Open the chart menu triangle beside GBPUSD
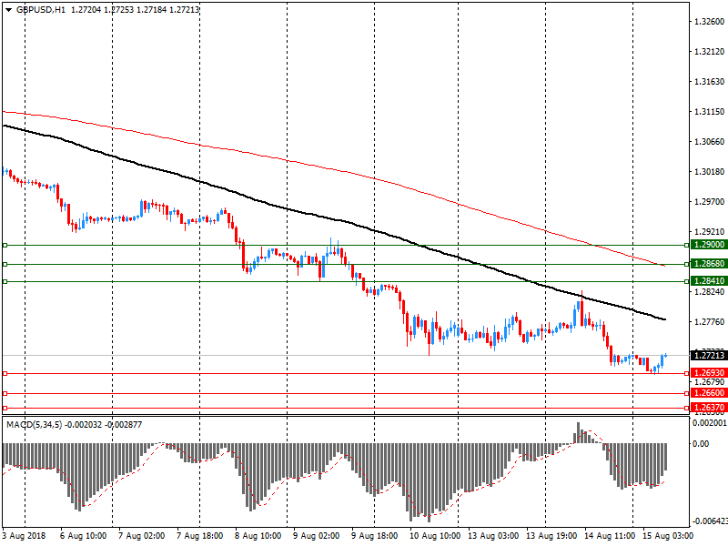Image resolution: width=728 pixels, height=546 pixels. (x=8, y=10)
